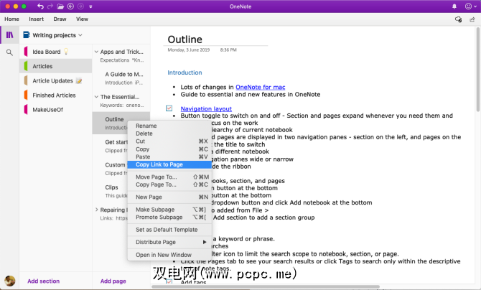Open the Insert tab

36,19
